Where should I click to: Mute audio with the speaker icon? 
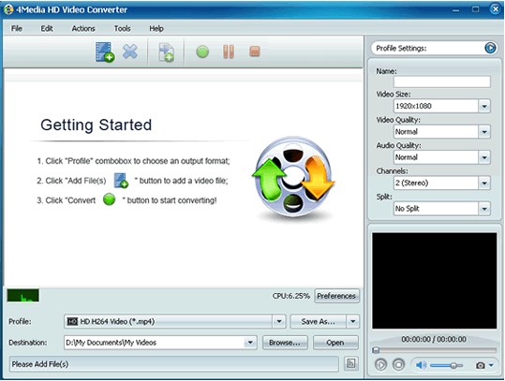tap(421, 365)
